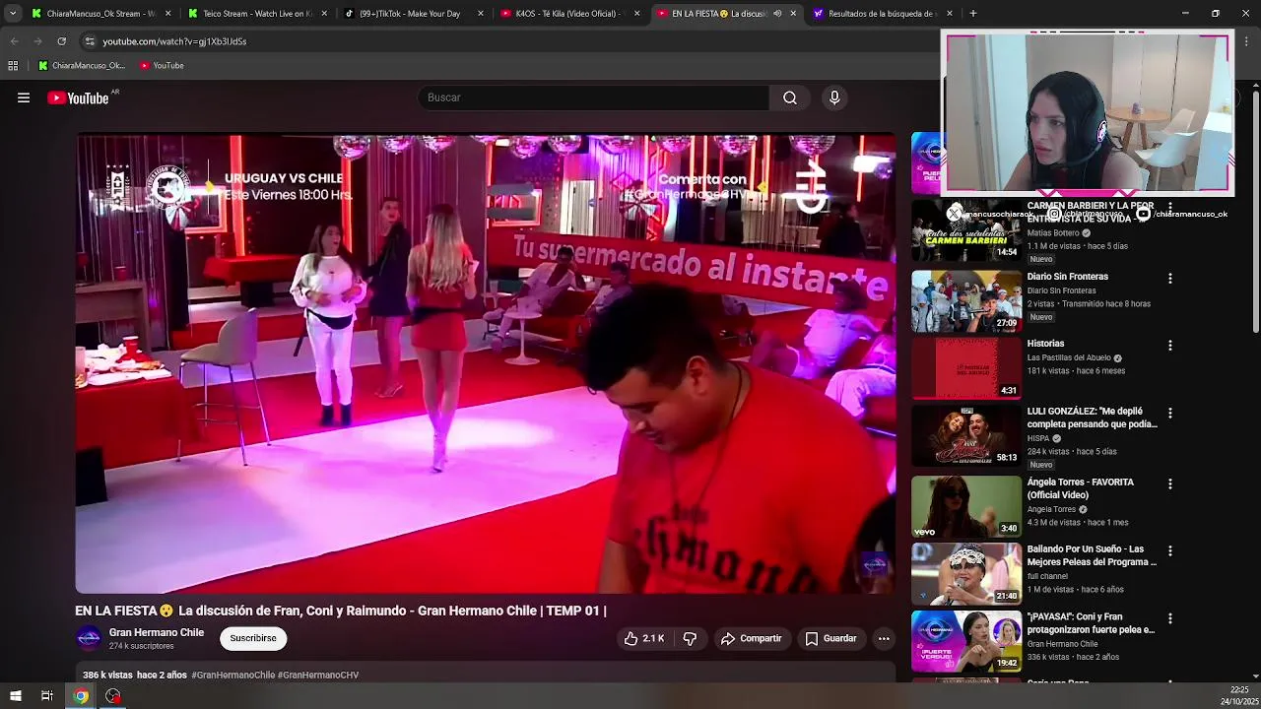Image resolution: width=1261 pixels, height=709 pixels.
Task: Switch to Teico Stream Kick tab
Action: 258,14
